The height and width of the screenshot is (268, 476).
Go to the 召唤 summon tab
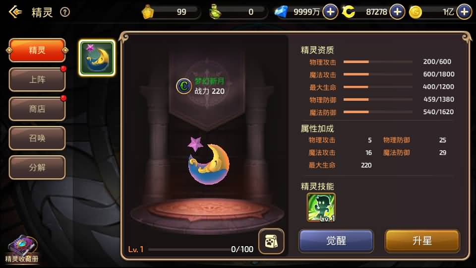pyautogui.click(x=37, y=138)
